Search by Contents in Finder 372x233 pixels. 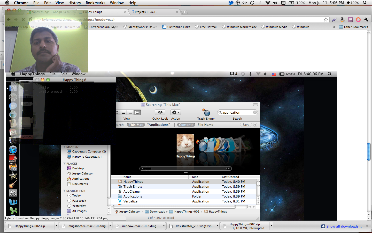point(186,125)
